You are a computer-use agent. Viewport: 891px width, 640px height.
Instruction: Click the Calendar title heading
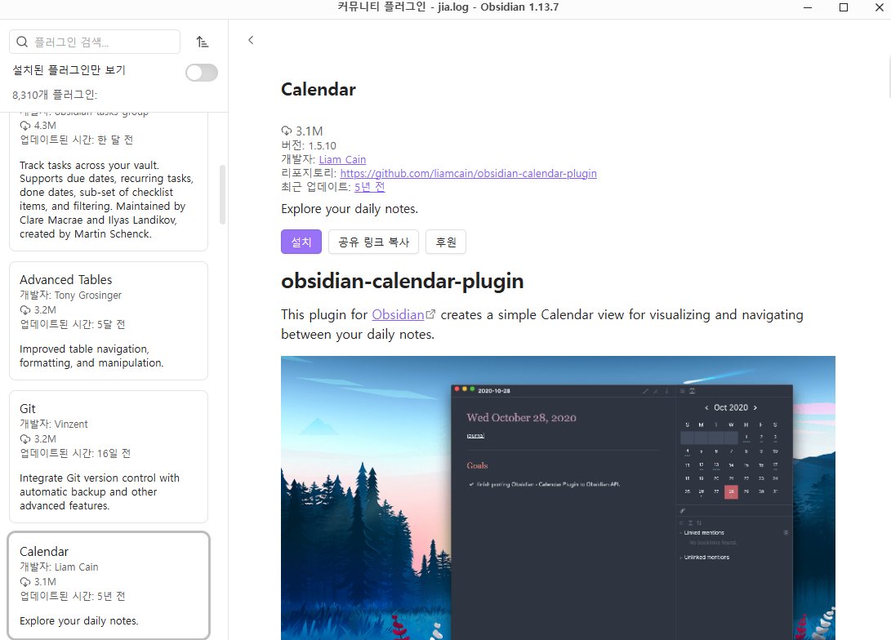pyautogui.click(x=319, y=89)
